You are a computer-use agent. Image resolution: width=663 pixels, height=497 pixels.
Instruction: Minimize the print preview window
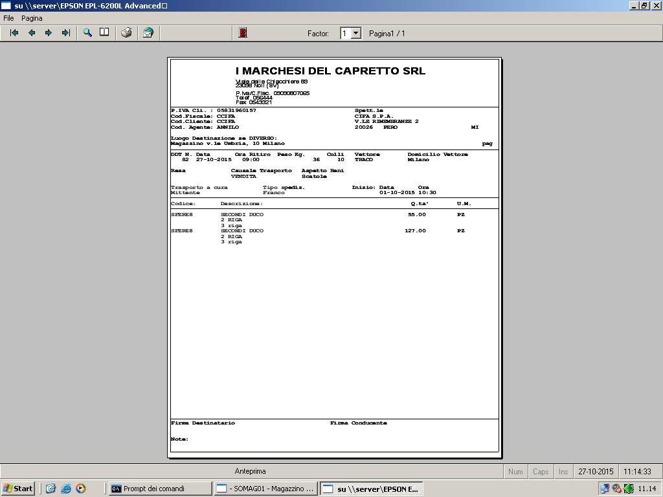point(635,5)
